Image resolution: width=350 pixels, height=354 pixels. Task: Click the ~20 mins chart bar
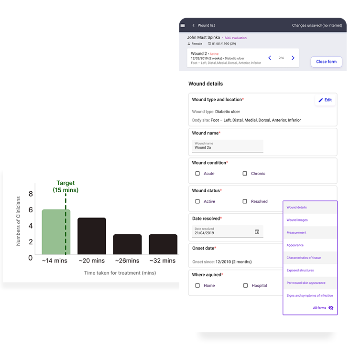(92, 236)
